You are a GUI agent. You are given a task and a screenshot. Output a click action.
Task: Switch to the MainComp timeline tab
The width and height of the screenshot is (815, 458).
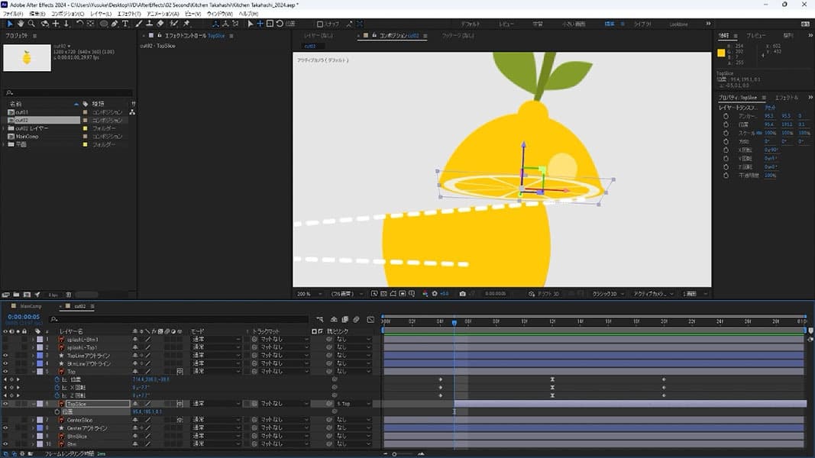(x=31, y=306)
